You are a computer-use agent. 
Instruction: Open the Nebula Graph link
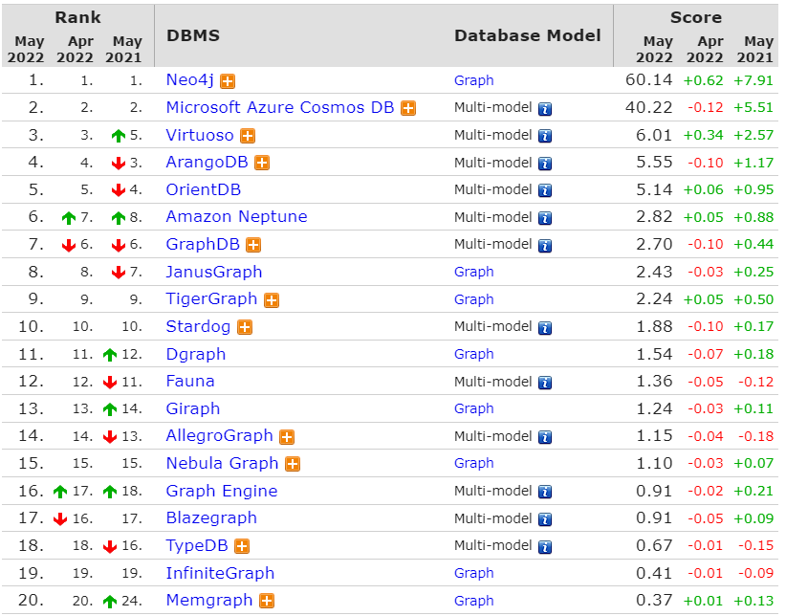pyautogui.click(x=222, y=464)
